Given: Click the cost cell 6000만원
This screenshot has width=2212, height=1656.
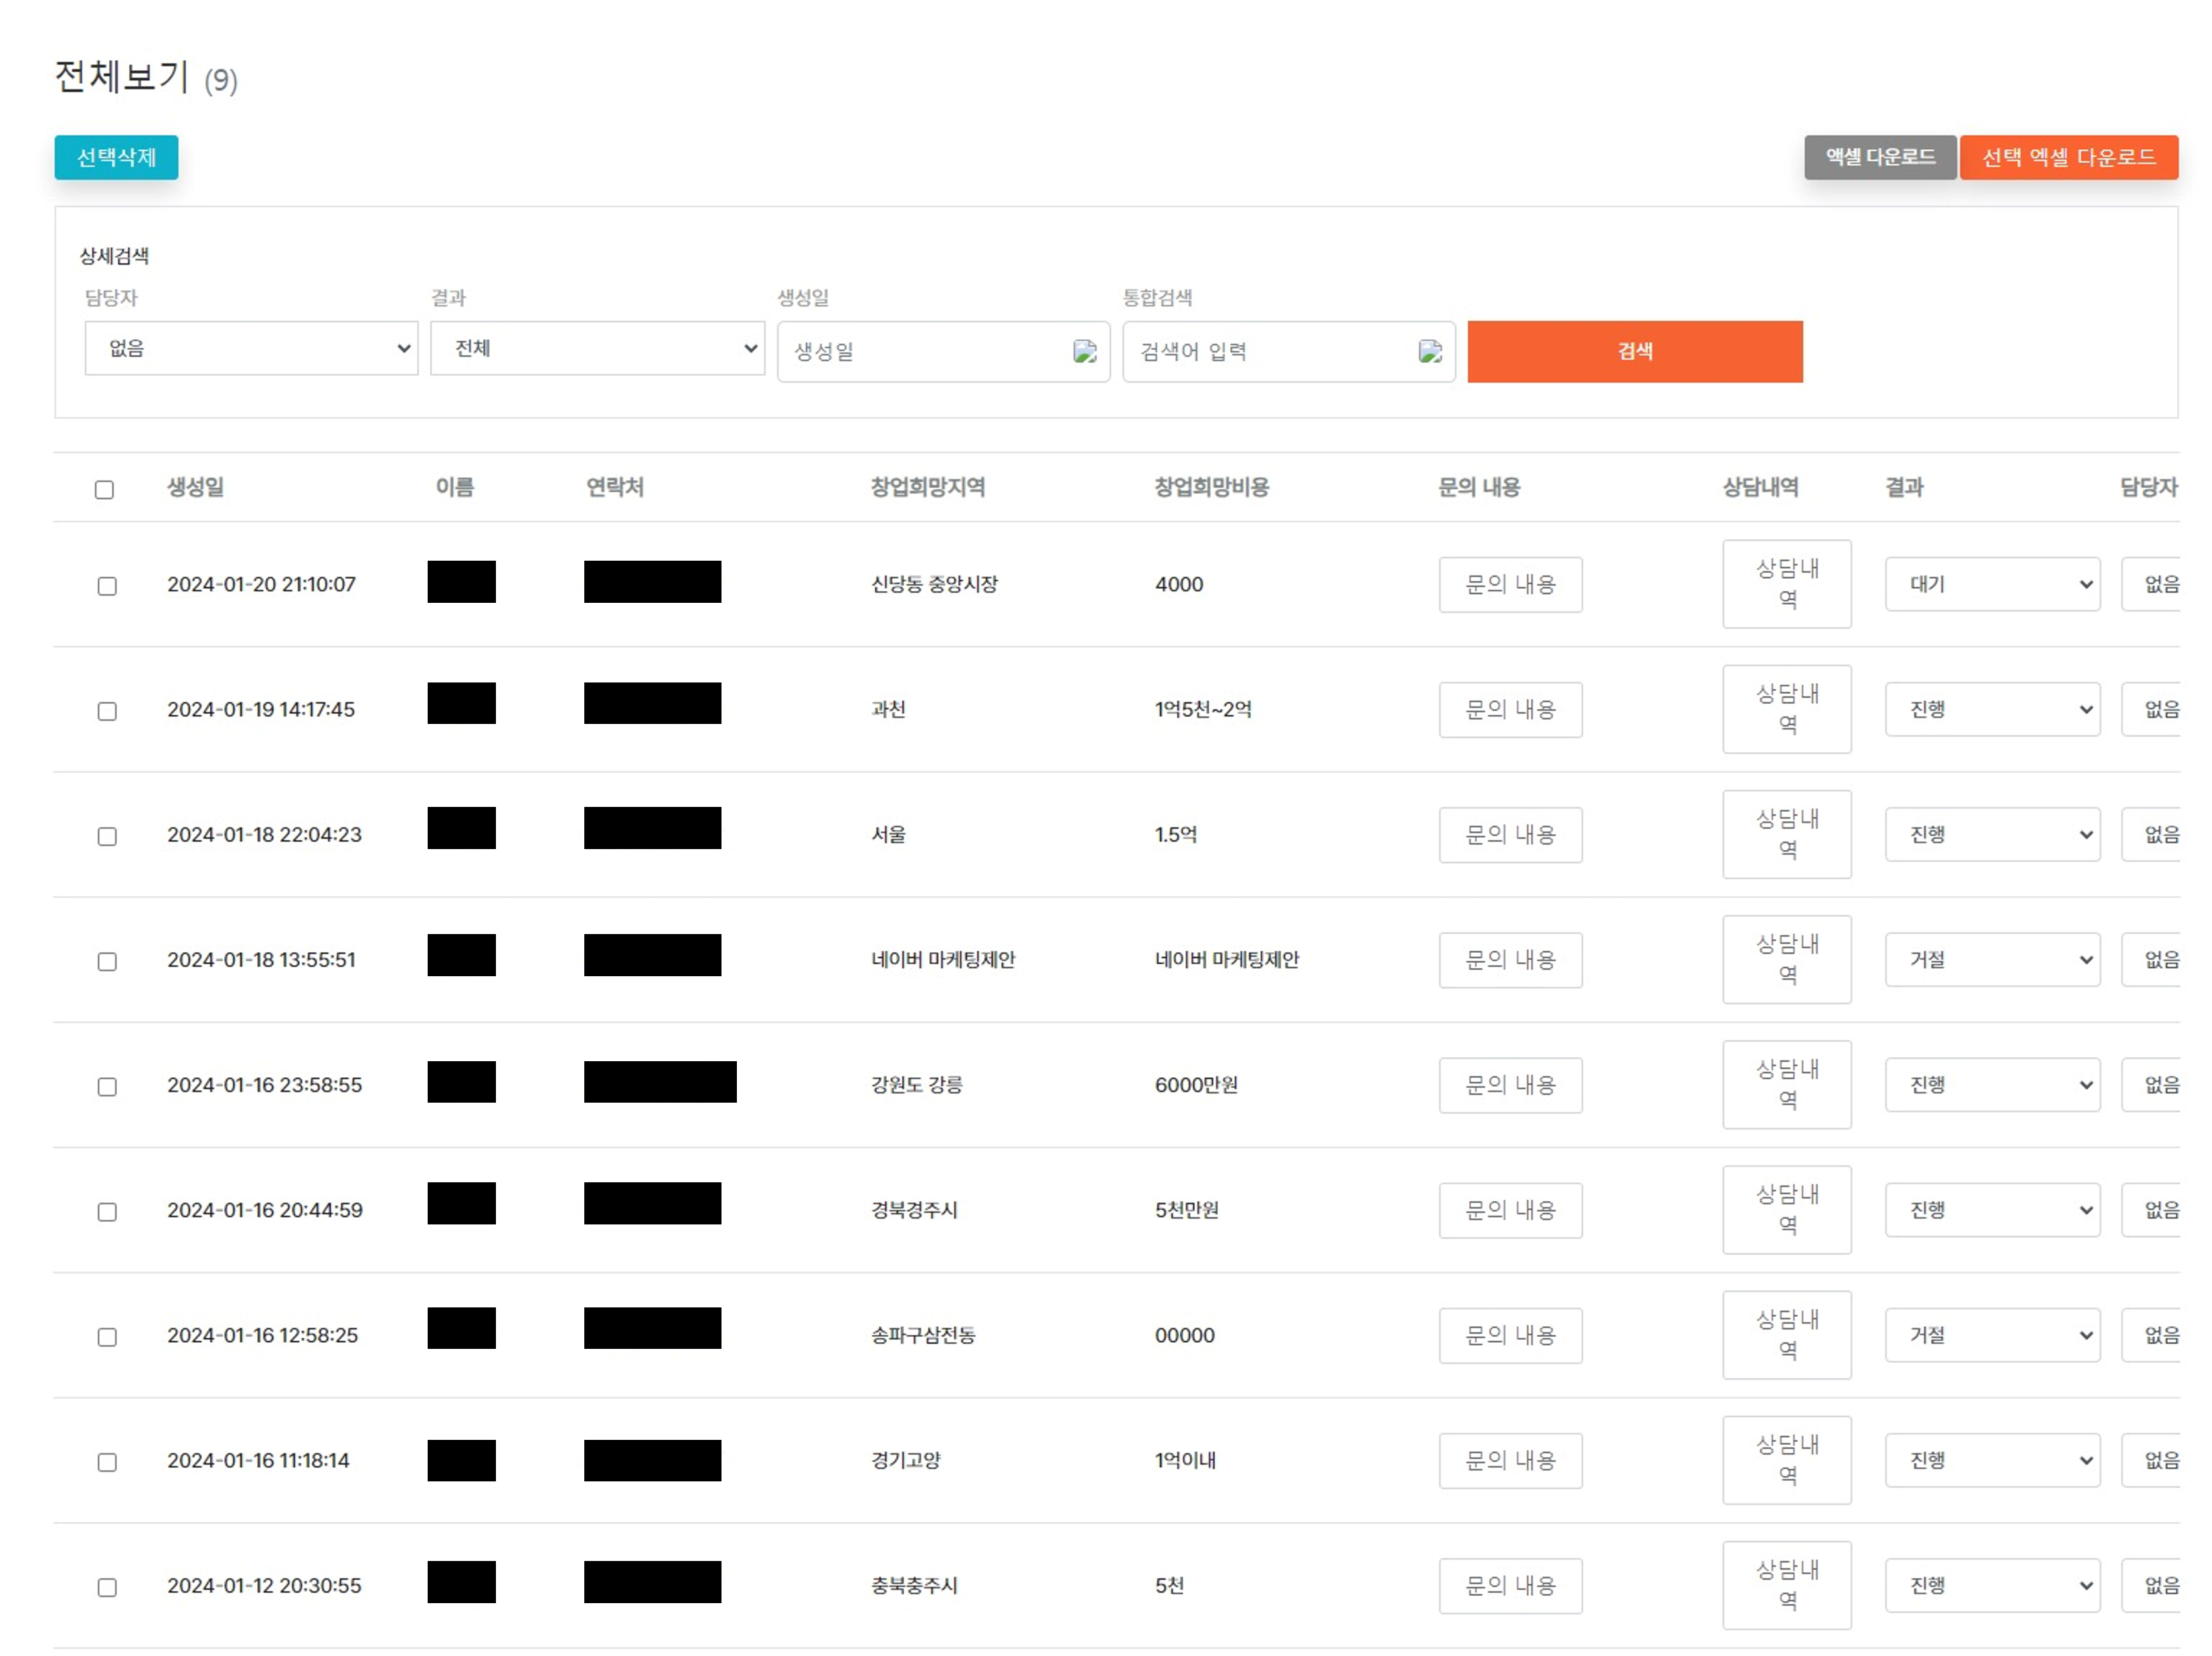Looking at the screenshot, I should click(x=1196, y=1084).
